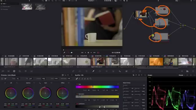Reset the Gain color wheel
This screenshot has width=196, height=110.
[51, 83]
